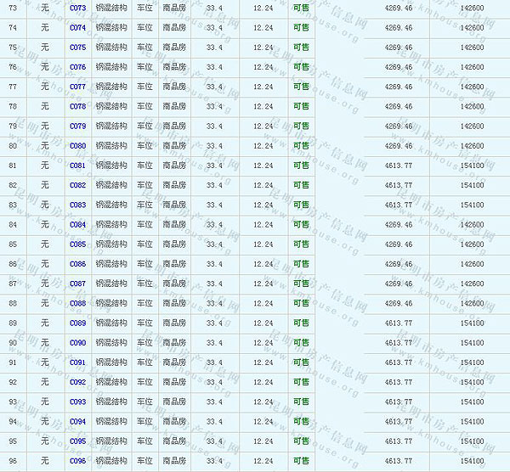Open the C083 parking space link
This screenshot has height=472, width=510.
click(77, 205)
